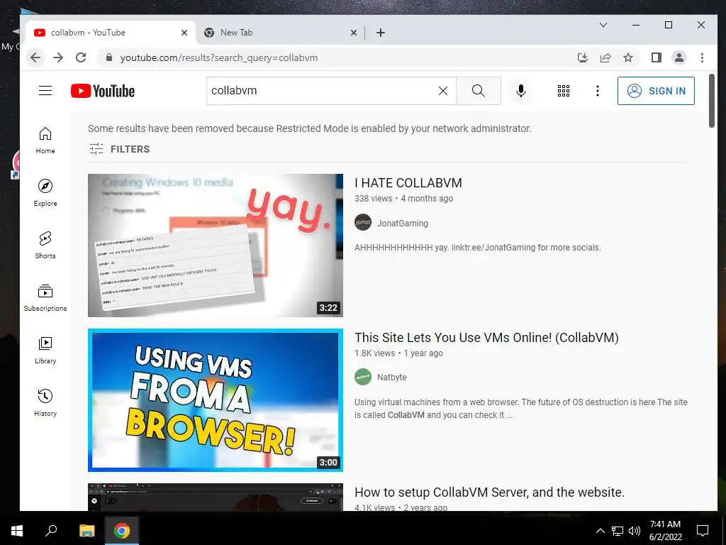Click the AHHHHHHHHHHHH yay description text

tap(477, 248)
